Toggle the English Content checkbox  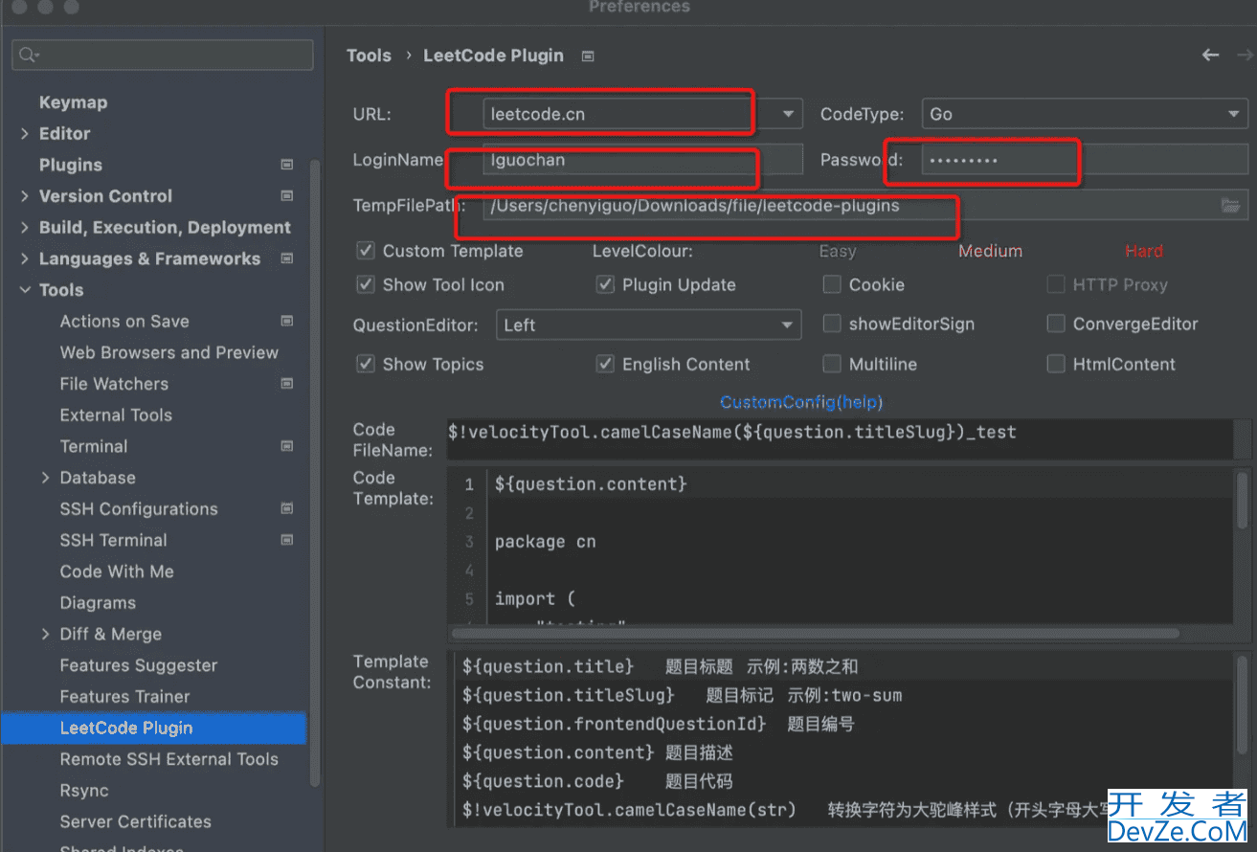pyautogui.click(x=605, y=364)
